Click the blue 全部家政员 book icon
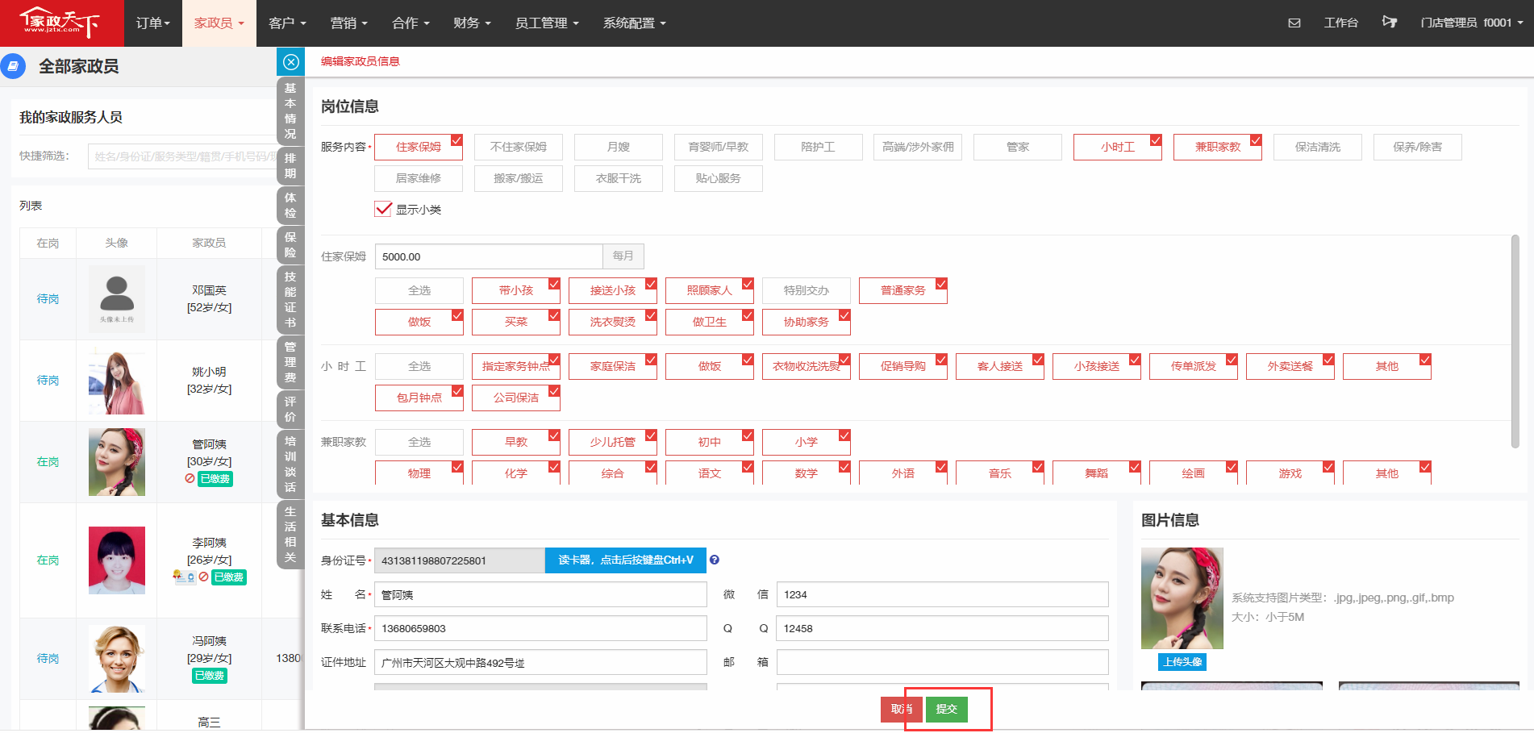The height and width of the screenshot is (733, 1534). click(x=13, y=66)
